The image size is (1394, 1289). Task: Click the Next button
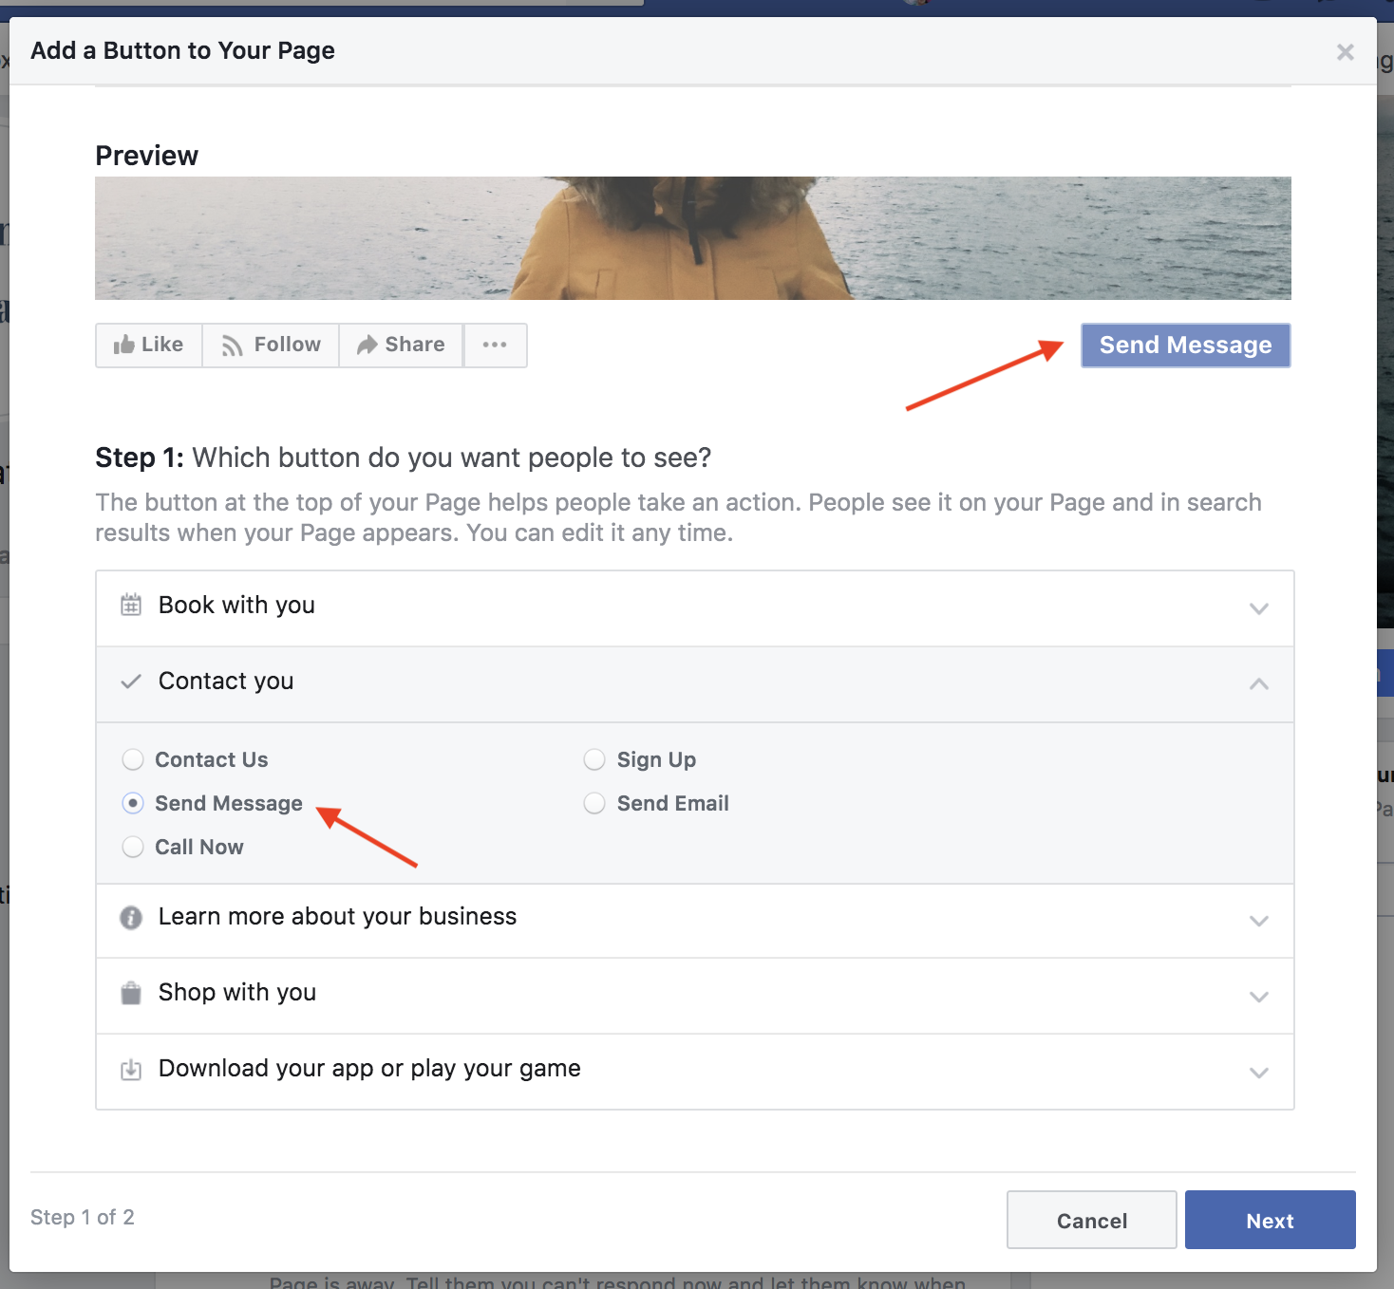tap(1270, 1220)
